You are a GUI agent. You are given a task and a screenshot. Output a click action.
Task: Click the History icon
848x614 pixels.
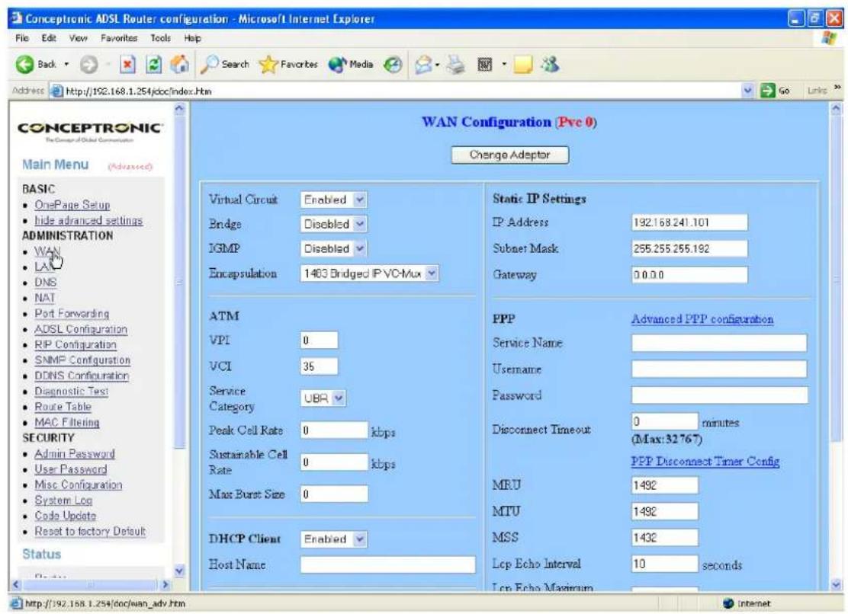pyautogui.click(x=393, y=65)
